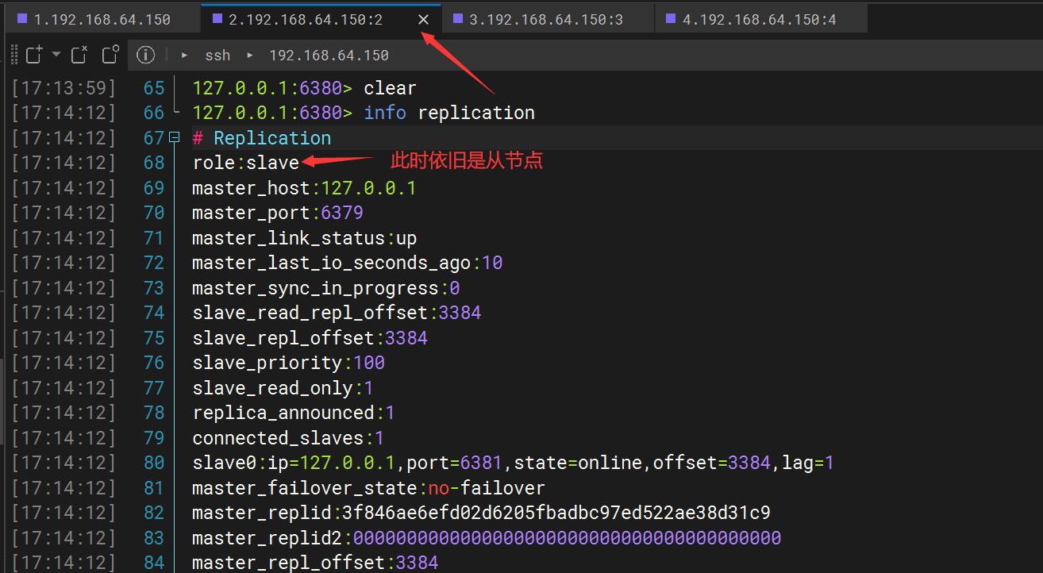1043x573 pixels.
Task: Click line number 80 in the gutter
Action: [x=154, y=463]
